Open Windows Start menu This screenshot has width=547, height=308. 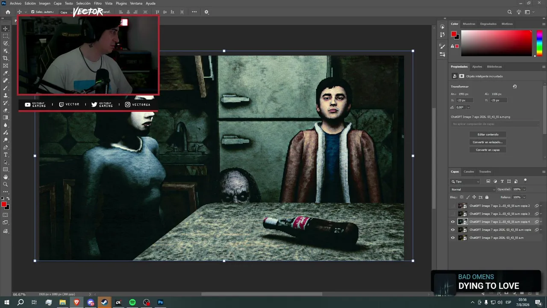coord(6,302)
